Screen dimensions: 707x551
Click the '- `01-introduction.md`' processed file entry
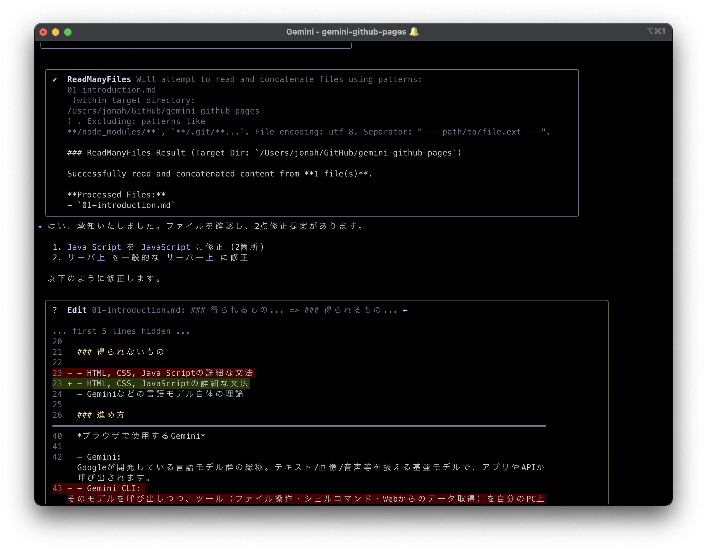point(121,205)
